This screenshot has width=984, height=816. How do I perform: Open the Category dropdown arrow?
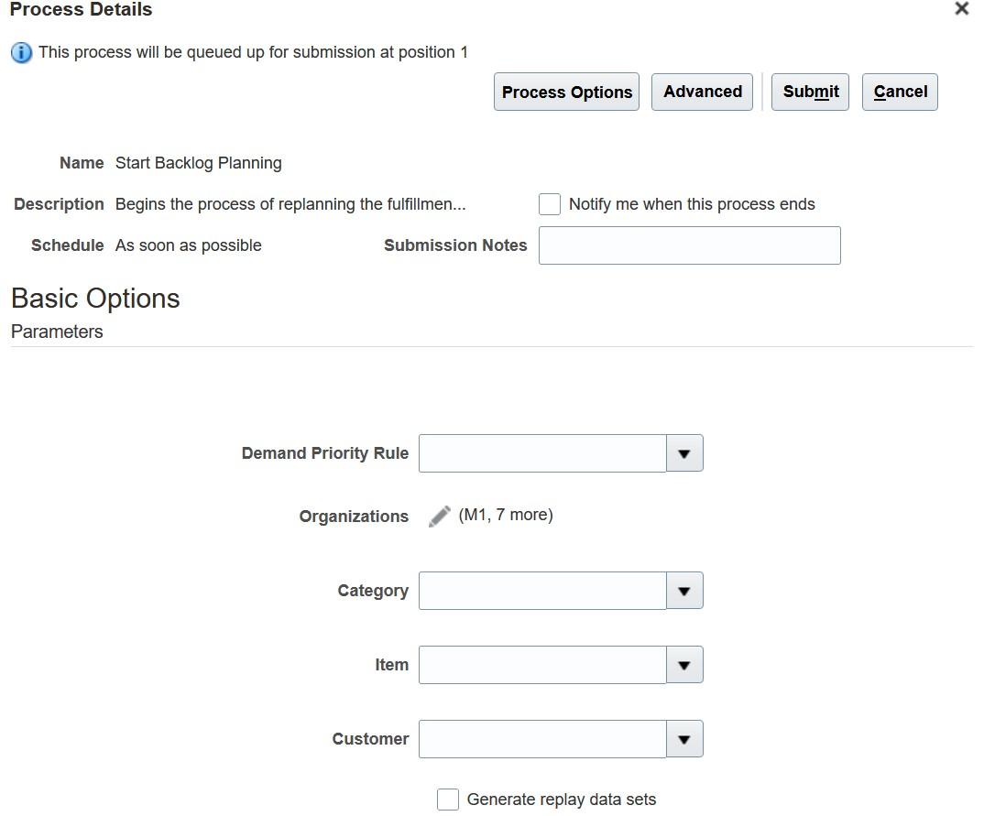(684, 591)
